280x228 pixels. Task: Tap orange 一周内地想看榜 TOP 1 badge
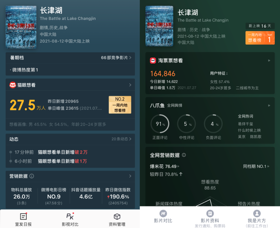[x=260, y=38]
